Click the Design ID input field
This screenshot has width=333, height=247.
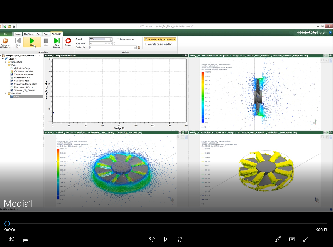111,48
